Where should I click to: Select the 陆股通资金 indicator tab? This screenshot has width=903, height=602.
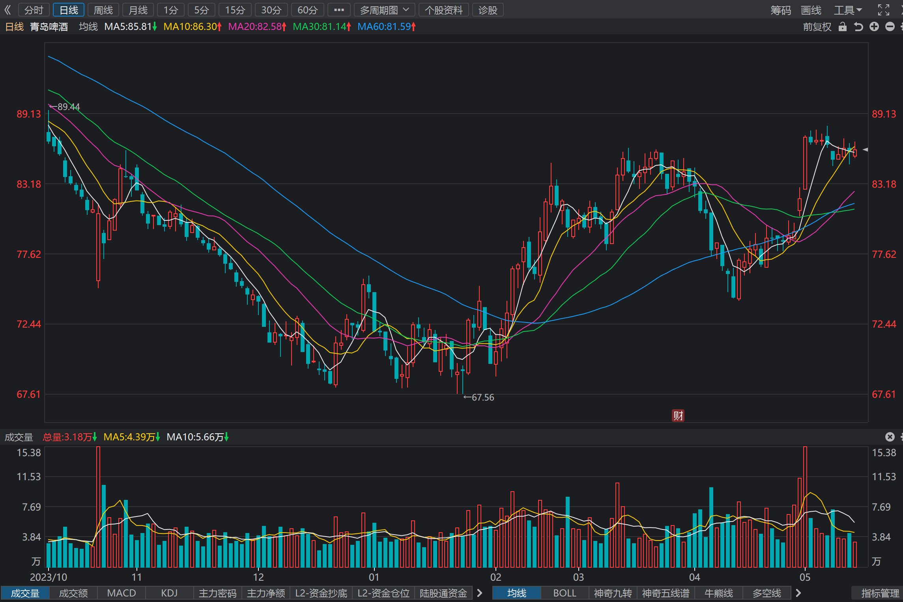(443, 593)
